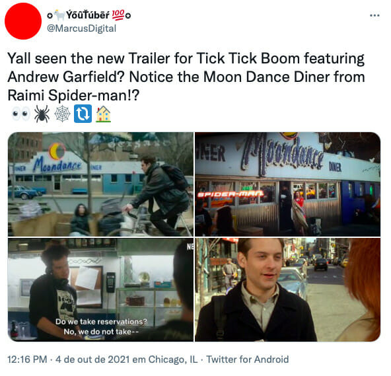Click the 4 de out de 2021 date
The width and height of the screenshot is (391, 376).
coord(92,359)
